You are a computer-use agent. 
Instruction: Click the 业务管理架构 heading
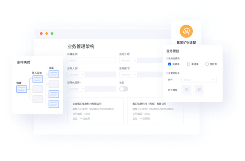[81, 47]
